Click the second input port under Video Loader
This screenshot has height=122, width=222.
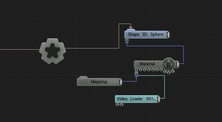click(122, 104)
